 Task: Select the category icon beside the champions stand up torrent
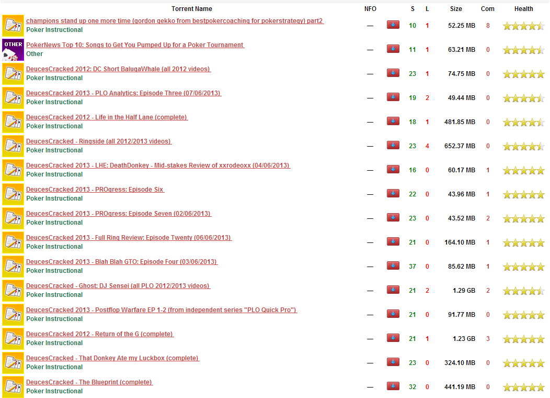(x=13, y=26)
